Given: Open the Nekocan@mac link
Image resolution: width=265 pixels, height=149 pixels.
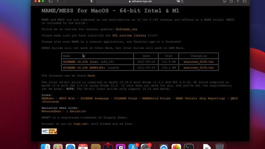Looking at the screenshot, I should [x=51, y=111].
